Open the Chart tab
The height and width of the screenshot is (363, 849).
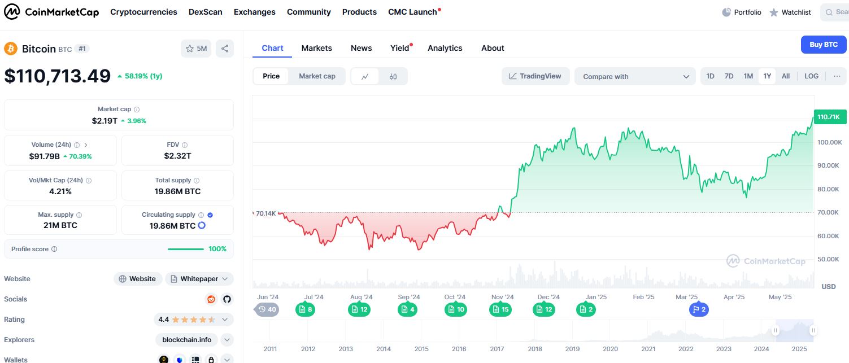tap(272, 48)
